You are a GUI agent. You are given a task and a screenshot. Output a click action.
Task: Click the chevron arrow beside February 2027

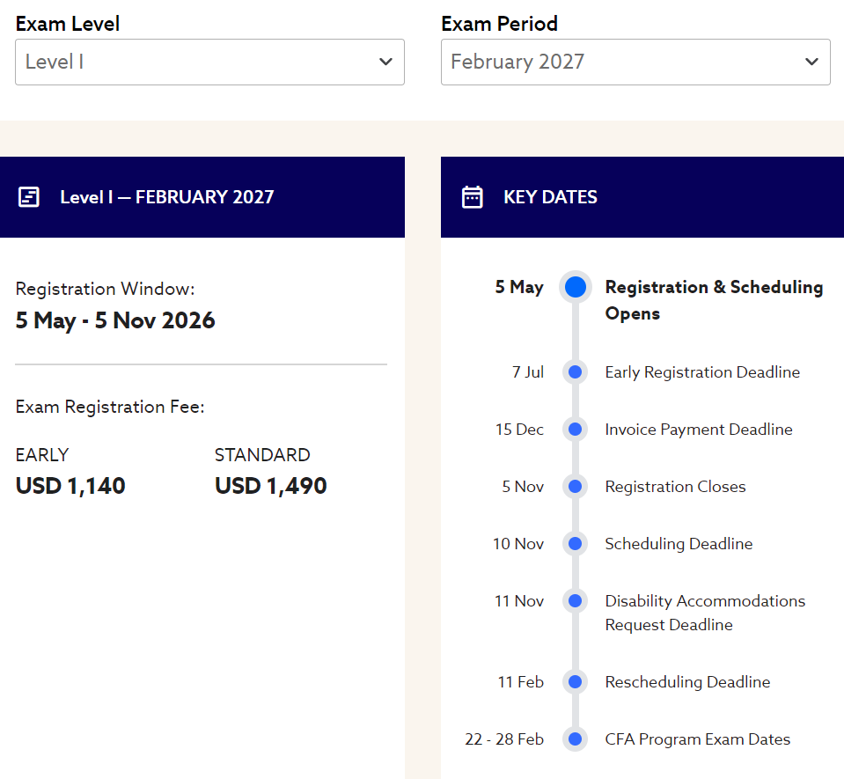[811, 62]
